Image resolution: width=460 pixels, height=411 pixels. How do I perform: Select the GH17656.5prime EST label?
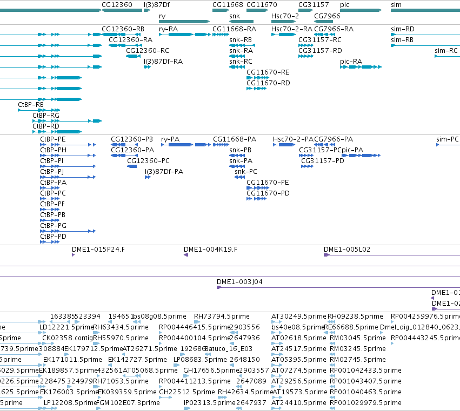pos(211,370)
